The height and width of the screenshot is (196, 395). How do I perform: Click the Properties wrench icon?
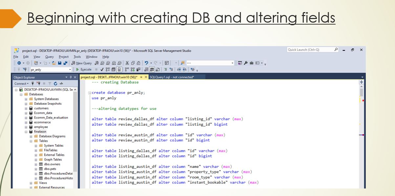tap(246, 63)
